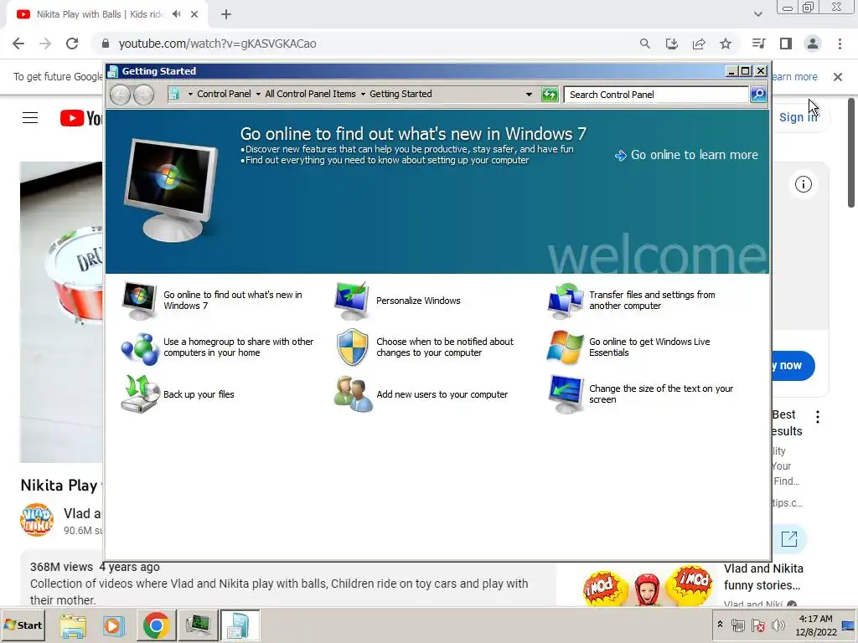Click the Getting Started taskbar button

[x=240, y=625]
